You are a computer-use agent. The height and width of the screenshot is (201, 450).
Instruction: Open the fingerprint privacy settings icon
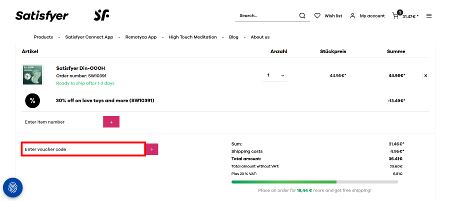point(12,188)
